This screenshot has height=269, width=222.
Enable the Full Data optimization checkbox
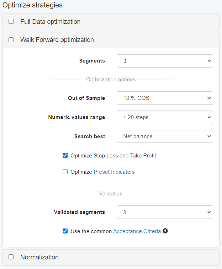(11, 21)
